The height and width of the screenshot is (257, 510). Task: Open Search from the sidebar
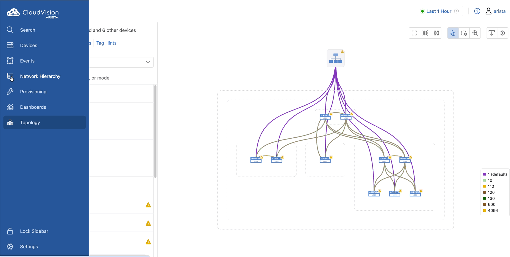click(45, 30)
